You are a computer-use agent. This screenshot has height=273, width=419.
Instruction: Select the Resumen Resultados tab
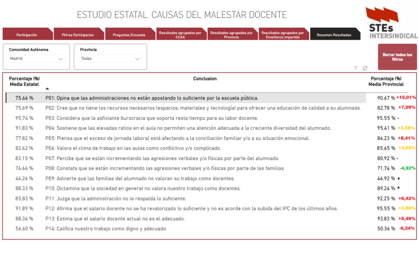point(334,35)
